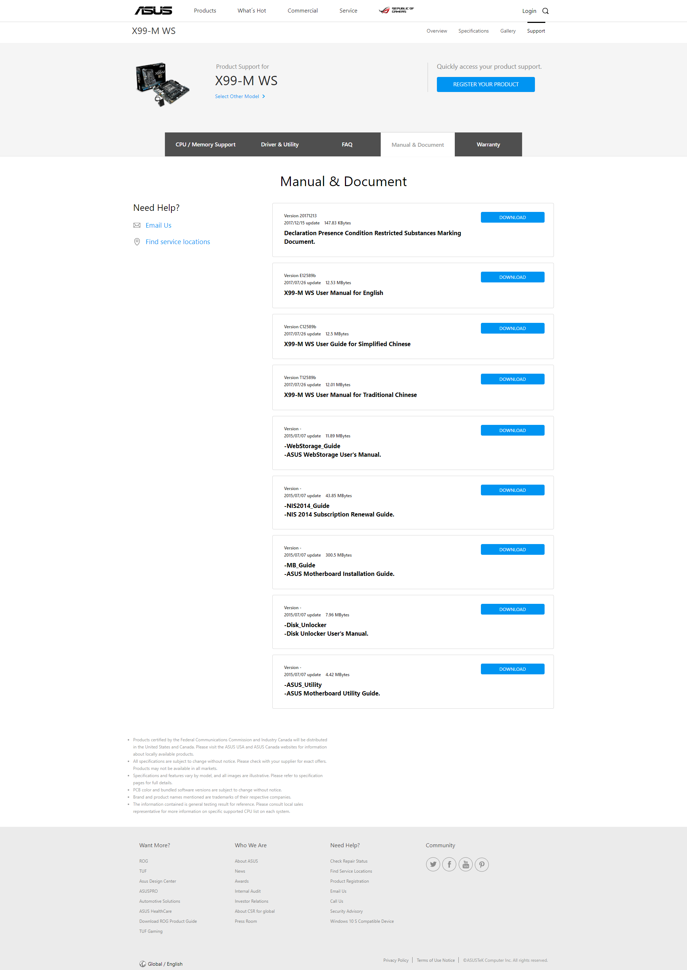Open the Pinterest community icon
The image size is (687, 970).
coord(482,864)
